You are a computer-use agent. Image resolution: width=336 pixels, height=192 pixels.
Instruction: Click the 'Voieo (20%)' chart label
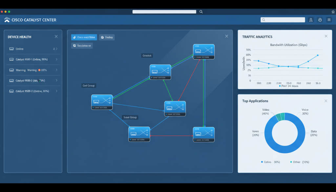point(255,133)
